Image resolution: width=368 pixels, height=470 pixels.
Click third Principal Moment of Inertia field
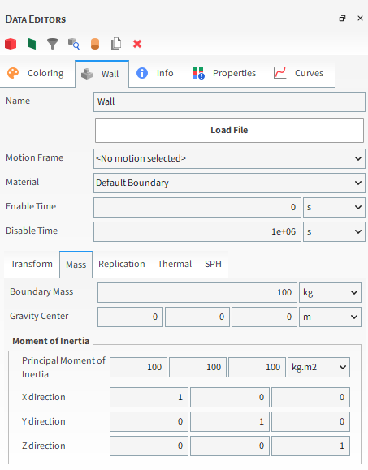pos(257,367)
